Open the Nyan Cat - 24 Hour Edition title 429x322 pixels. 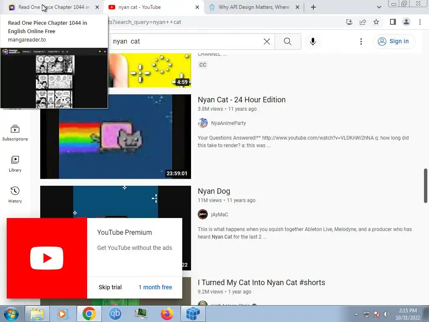pyautogui.click(x=242, y=100)
